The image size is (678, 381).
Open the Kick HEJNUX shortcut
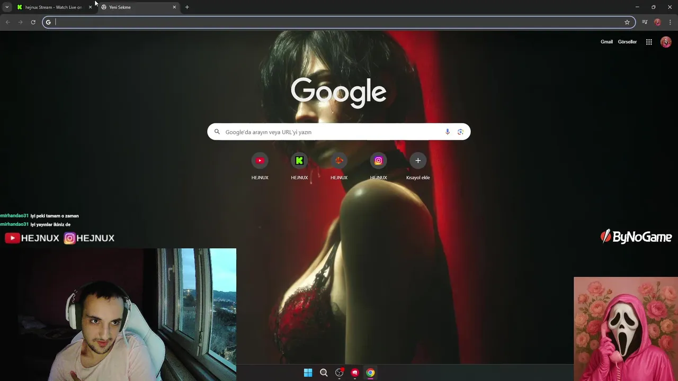pyautogui.click(x=299, y=166)
